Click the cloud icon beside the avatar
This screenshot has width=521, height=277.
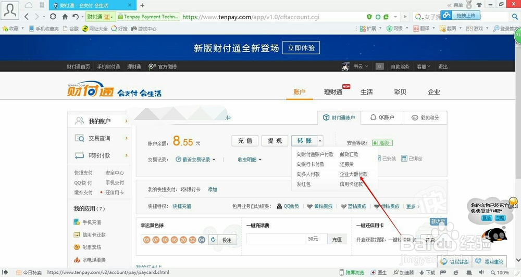coord(29,5)
